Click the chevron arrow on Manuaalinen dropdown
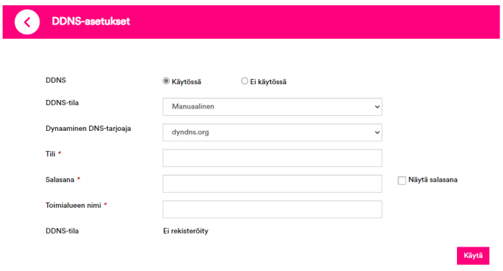Screen dimensions: 503x271 pyautogui.click(x=377, y=106)
